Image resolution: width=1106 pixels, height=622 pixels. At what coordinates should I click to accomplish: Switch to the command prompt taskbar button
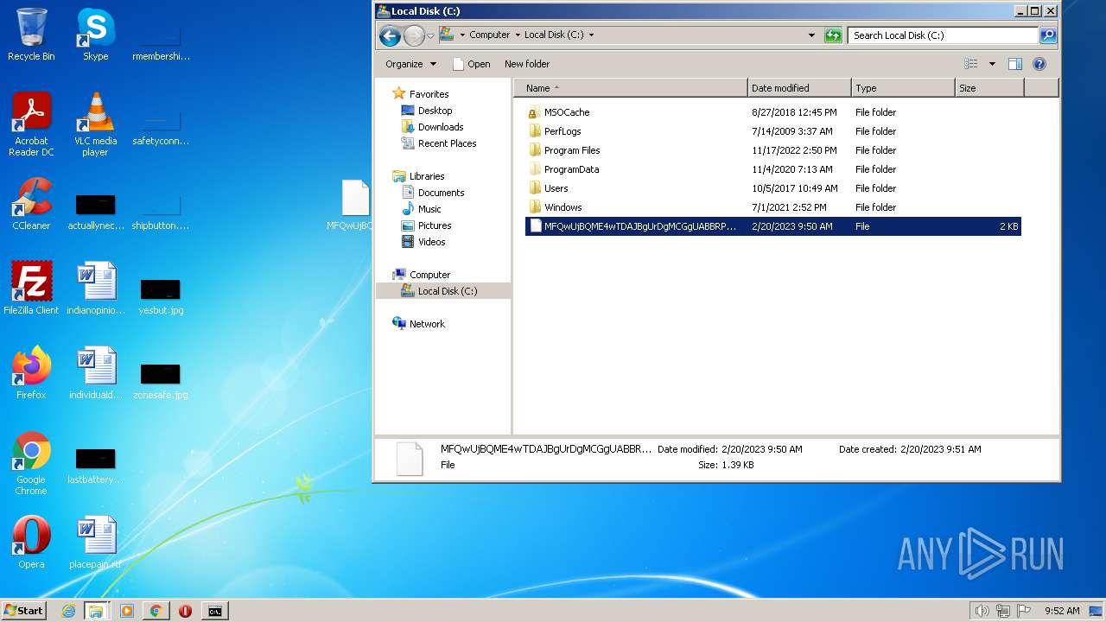tap(215, 611)
